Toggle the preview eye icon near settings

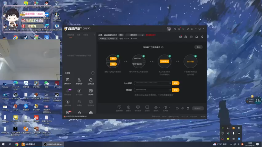[x=183, y=108]
